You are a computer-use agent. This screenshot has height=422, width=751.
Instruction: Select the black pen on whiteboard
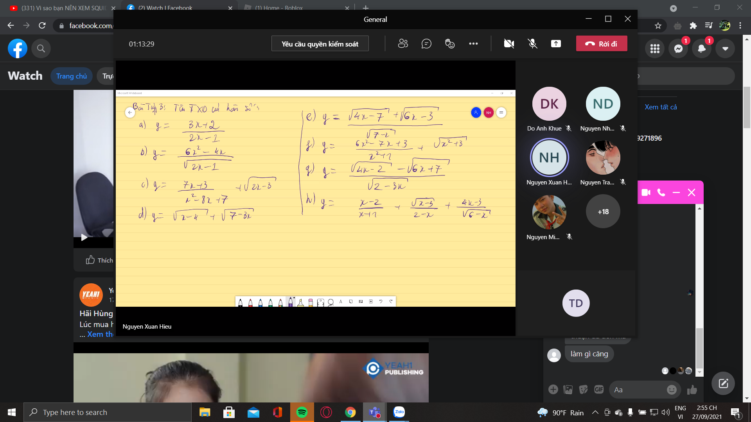(x=240, y=302)
